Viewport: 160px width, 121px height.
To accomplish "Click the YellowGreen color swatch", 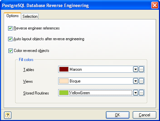I will [x=64, y=93].
